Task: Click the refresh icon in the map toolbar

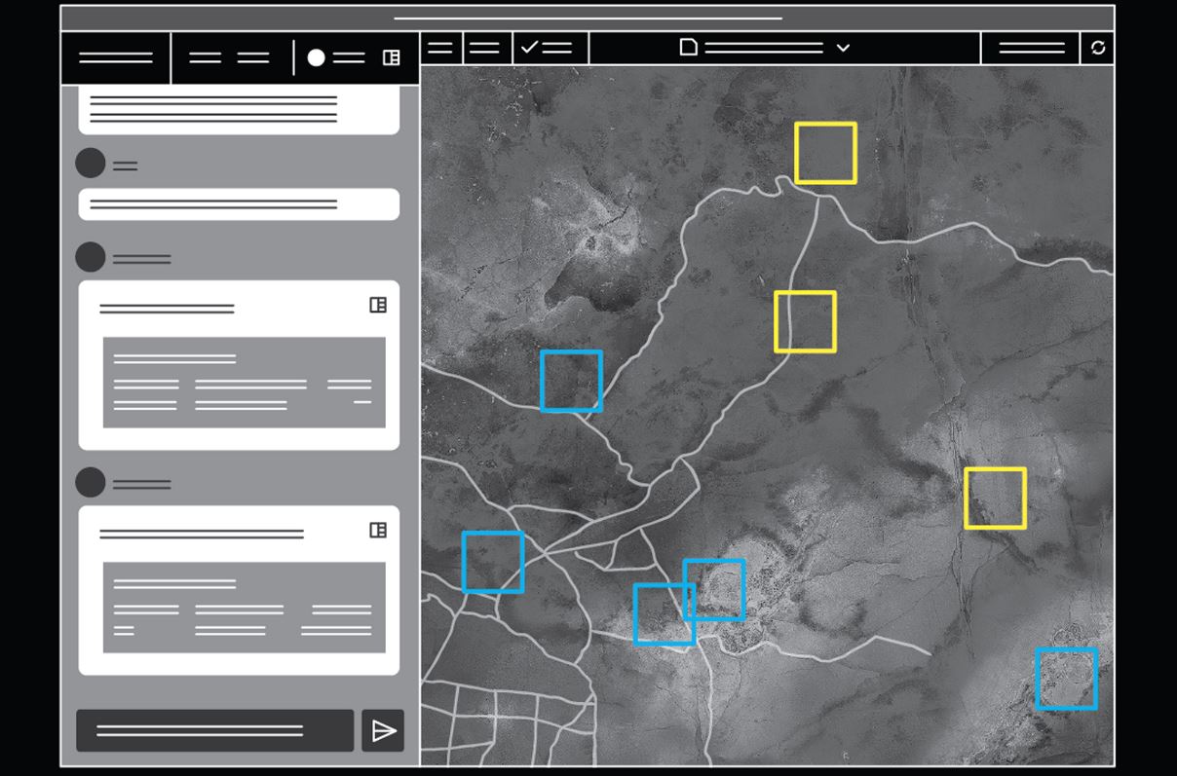Action: (1098, 48)
